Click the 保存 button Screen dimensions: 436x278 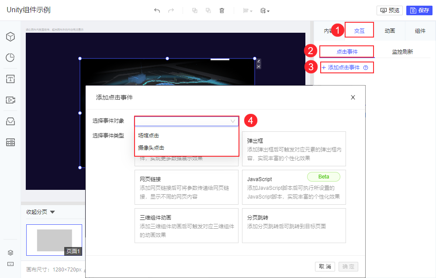point(419,10)
